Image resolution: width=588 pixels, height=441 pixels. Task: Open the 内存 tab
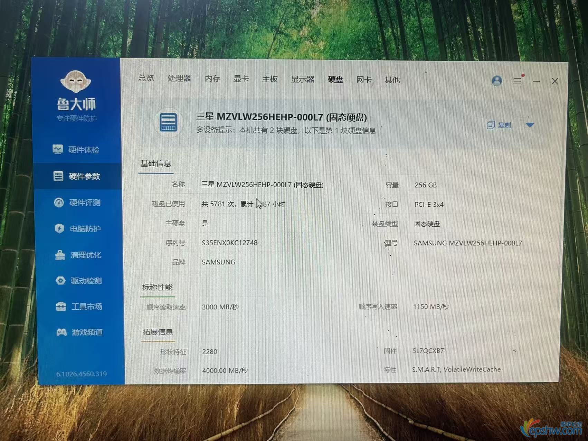click(x=212, y=79)
